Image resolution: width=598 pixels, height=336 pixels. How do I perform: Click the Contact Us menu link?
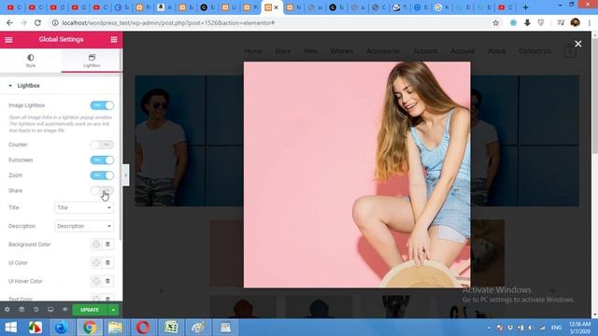[x=534, y=51]
